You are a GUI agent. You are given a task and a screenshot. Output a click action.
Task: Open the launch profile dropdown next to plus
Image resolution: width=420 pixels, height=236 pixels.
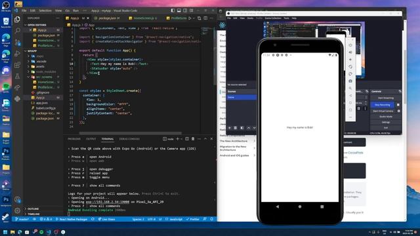182,139
